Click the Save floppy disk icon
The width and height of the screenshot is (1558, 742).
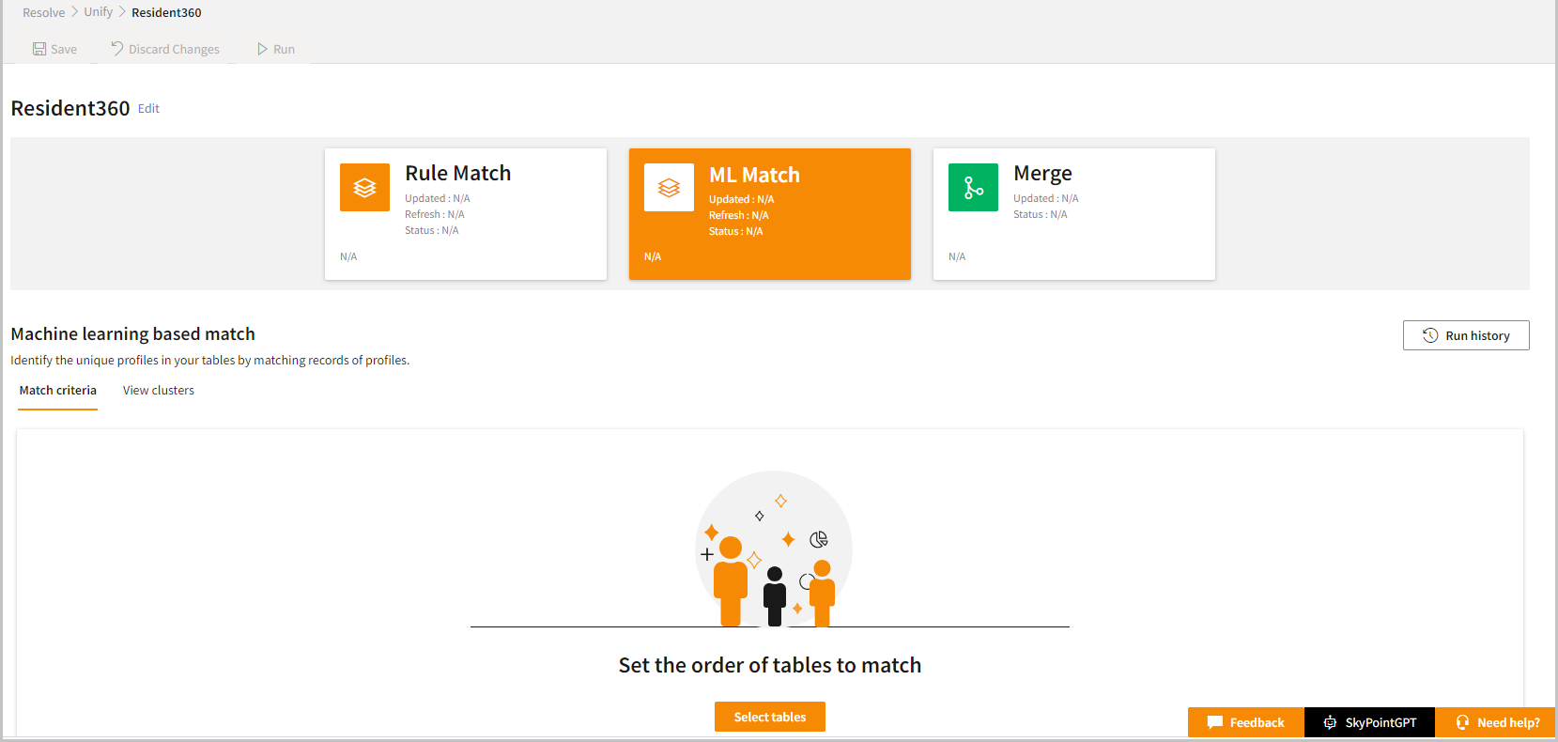pyautogui.click(x=39, y=49)
